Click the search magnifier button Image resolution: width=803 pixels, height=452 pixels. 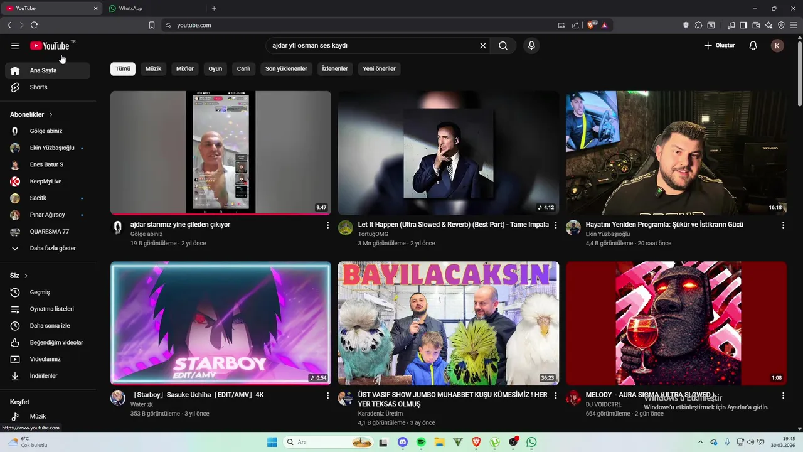503,45
